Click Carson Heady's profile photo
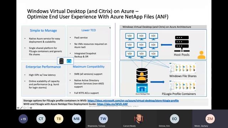Viewport: 228px width, 128px height. (139, 119)
